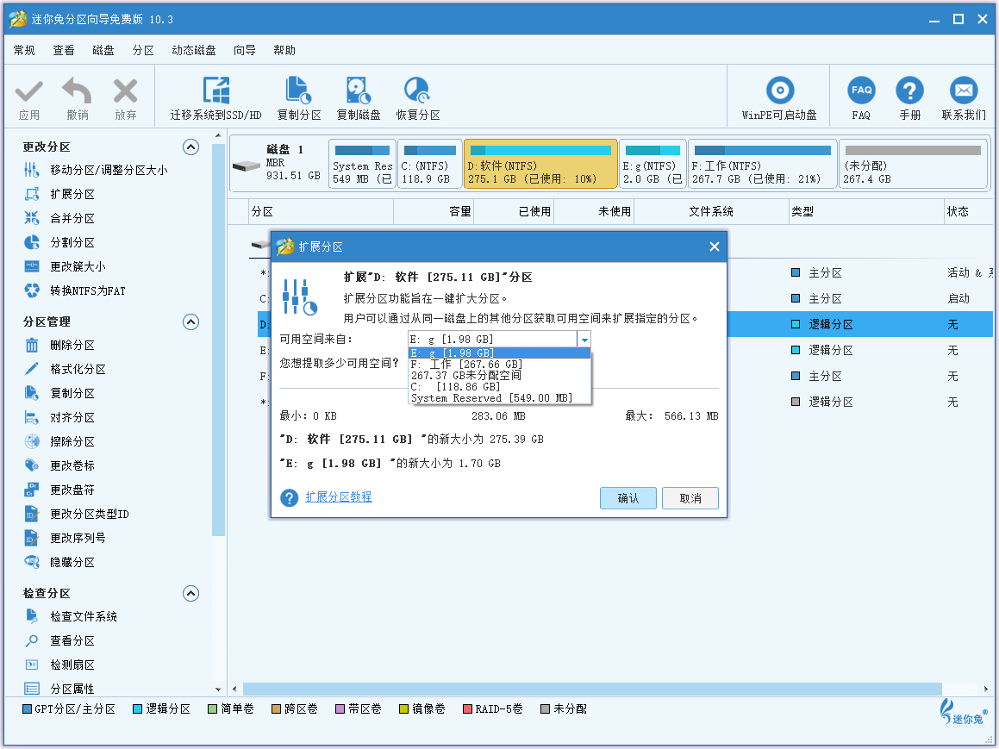Confirm with the 确认 button
The height and width of the screenshot is (749, 999).
click(x=628, y=498)
